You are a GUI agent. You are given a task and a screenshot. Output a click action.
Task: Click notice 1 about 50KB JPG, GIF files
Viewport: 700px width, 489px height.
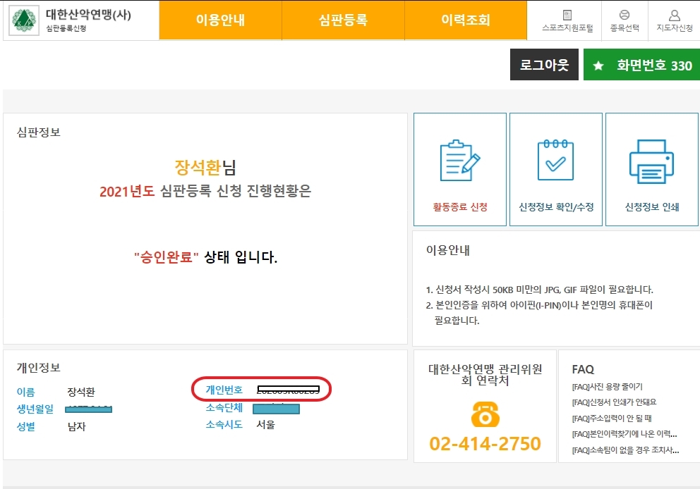[539, 290]
